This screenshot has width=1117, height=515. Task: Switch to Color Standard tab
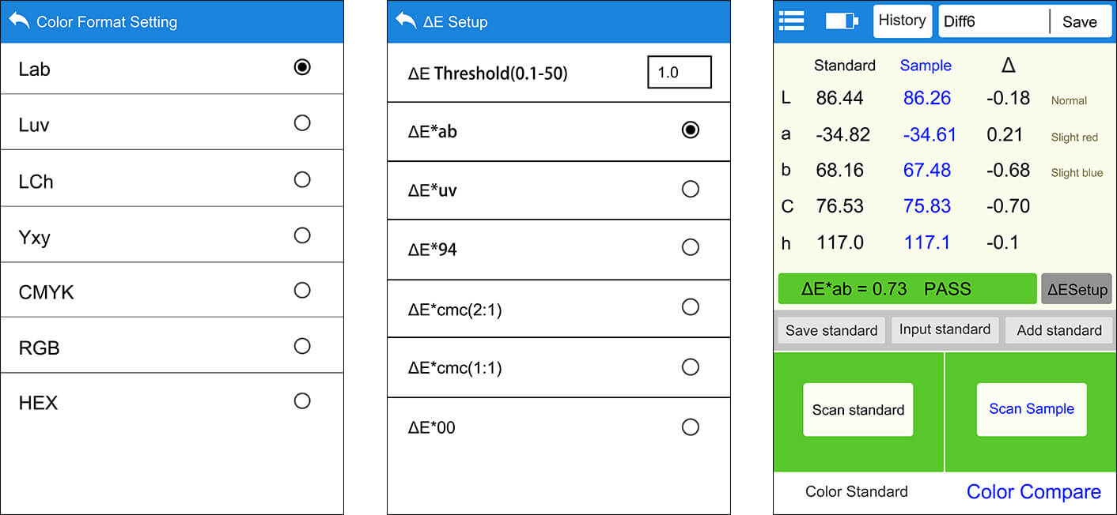click(857, 491)
